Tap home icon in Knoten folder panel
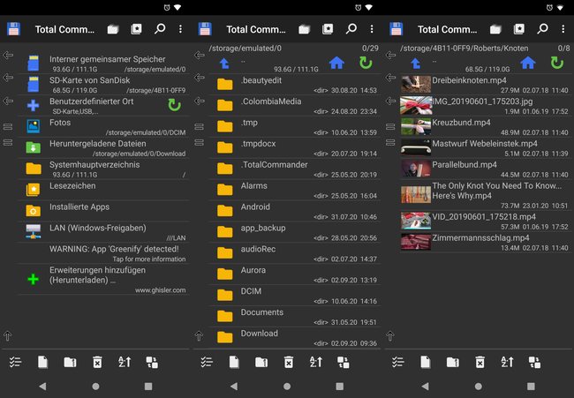The image size is (574, 398). (528, 63)
